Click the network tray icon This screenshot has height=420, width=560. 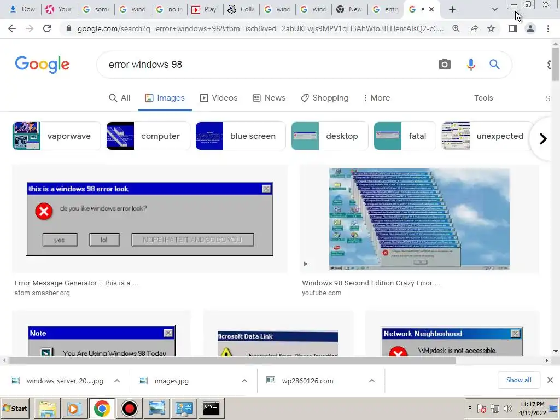(494, 408)
